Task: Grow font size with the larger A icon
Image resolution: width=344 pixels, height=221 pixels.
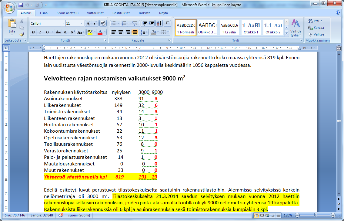Action: click(88, 23)
